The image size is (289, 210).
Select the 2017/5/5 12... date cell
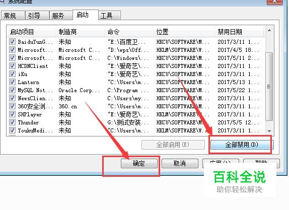tap(239, 122)
